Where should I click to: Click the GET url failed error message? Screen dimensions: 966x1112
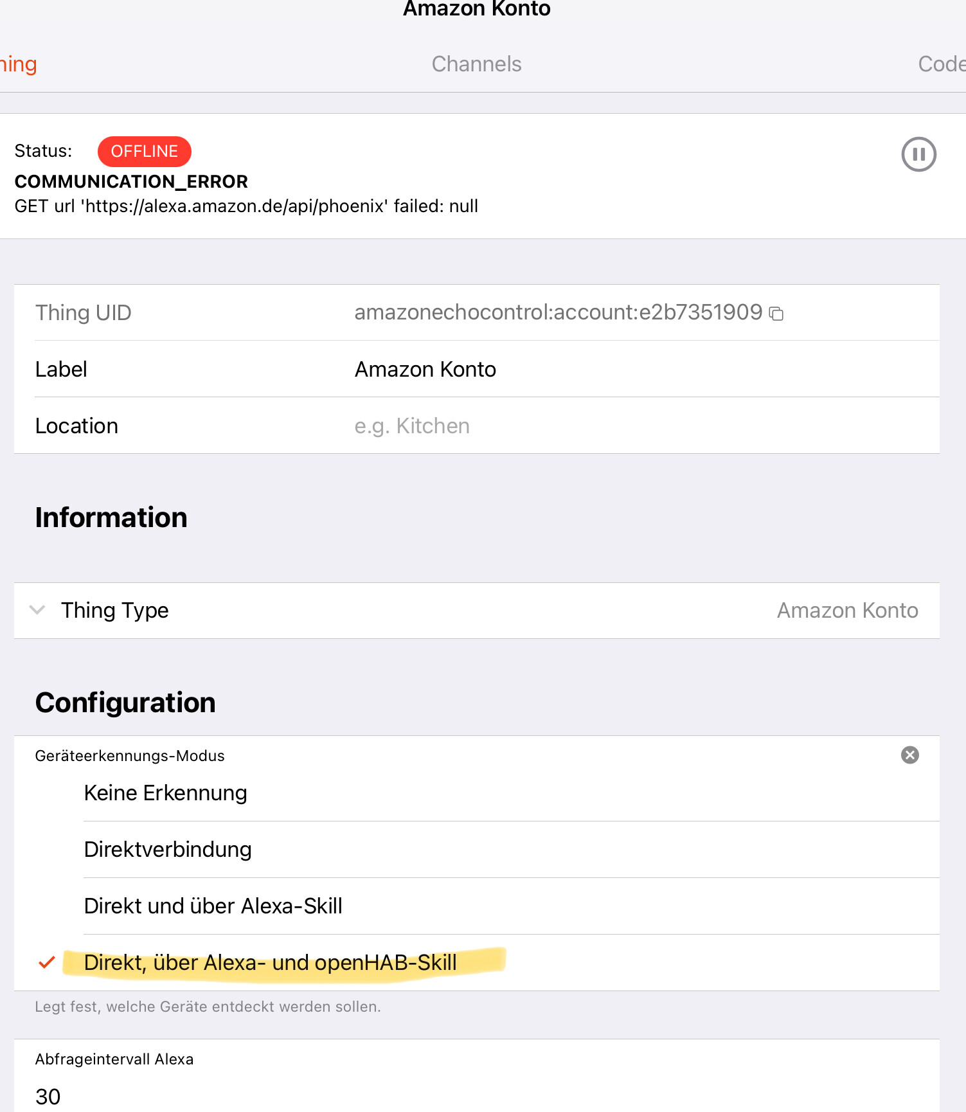246,206
